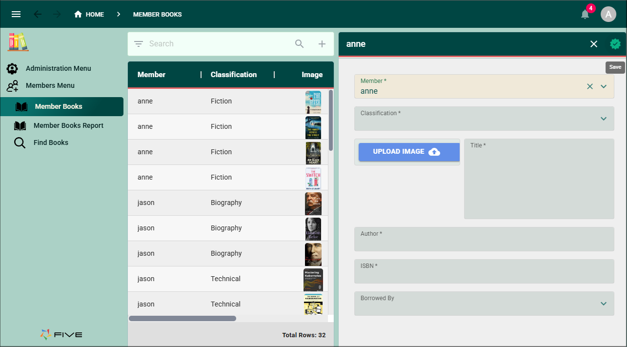The width and height of the screenshot is (627, 347).
Task: Click the forward arrow in the top bar
Action: (57, 14)
